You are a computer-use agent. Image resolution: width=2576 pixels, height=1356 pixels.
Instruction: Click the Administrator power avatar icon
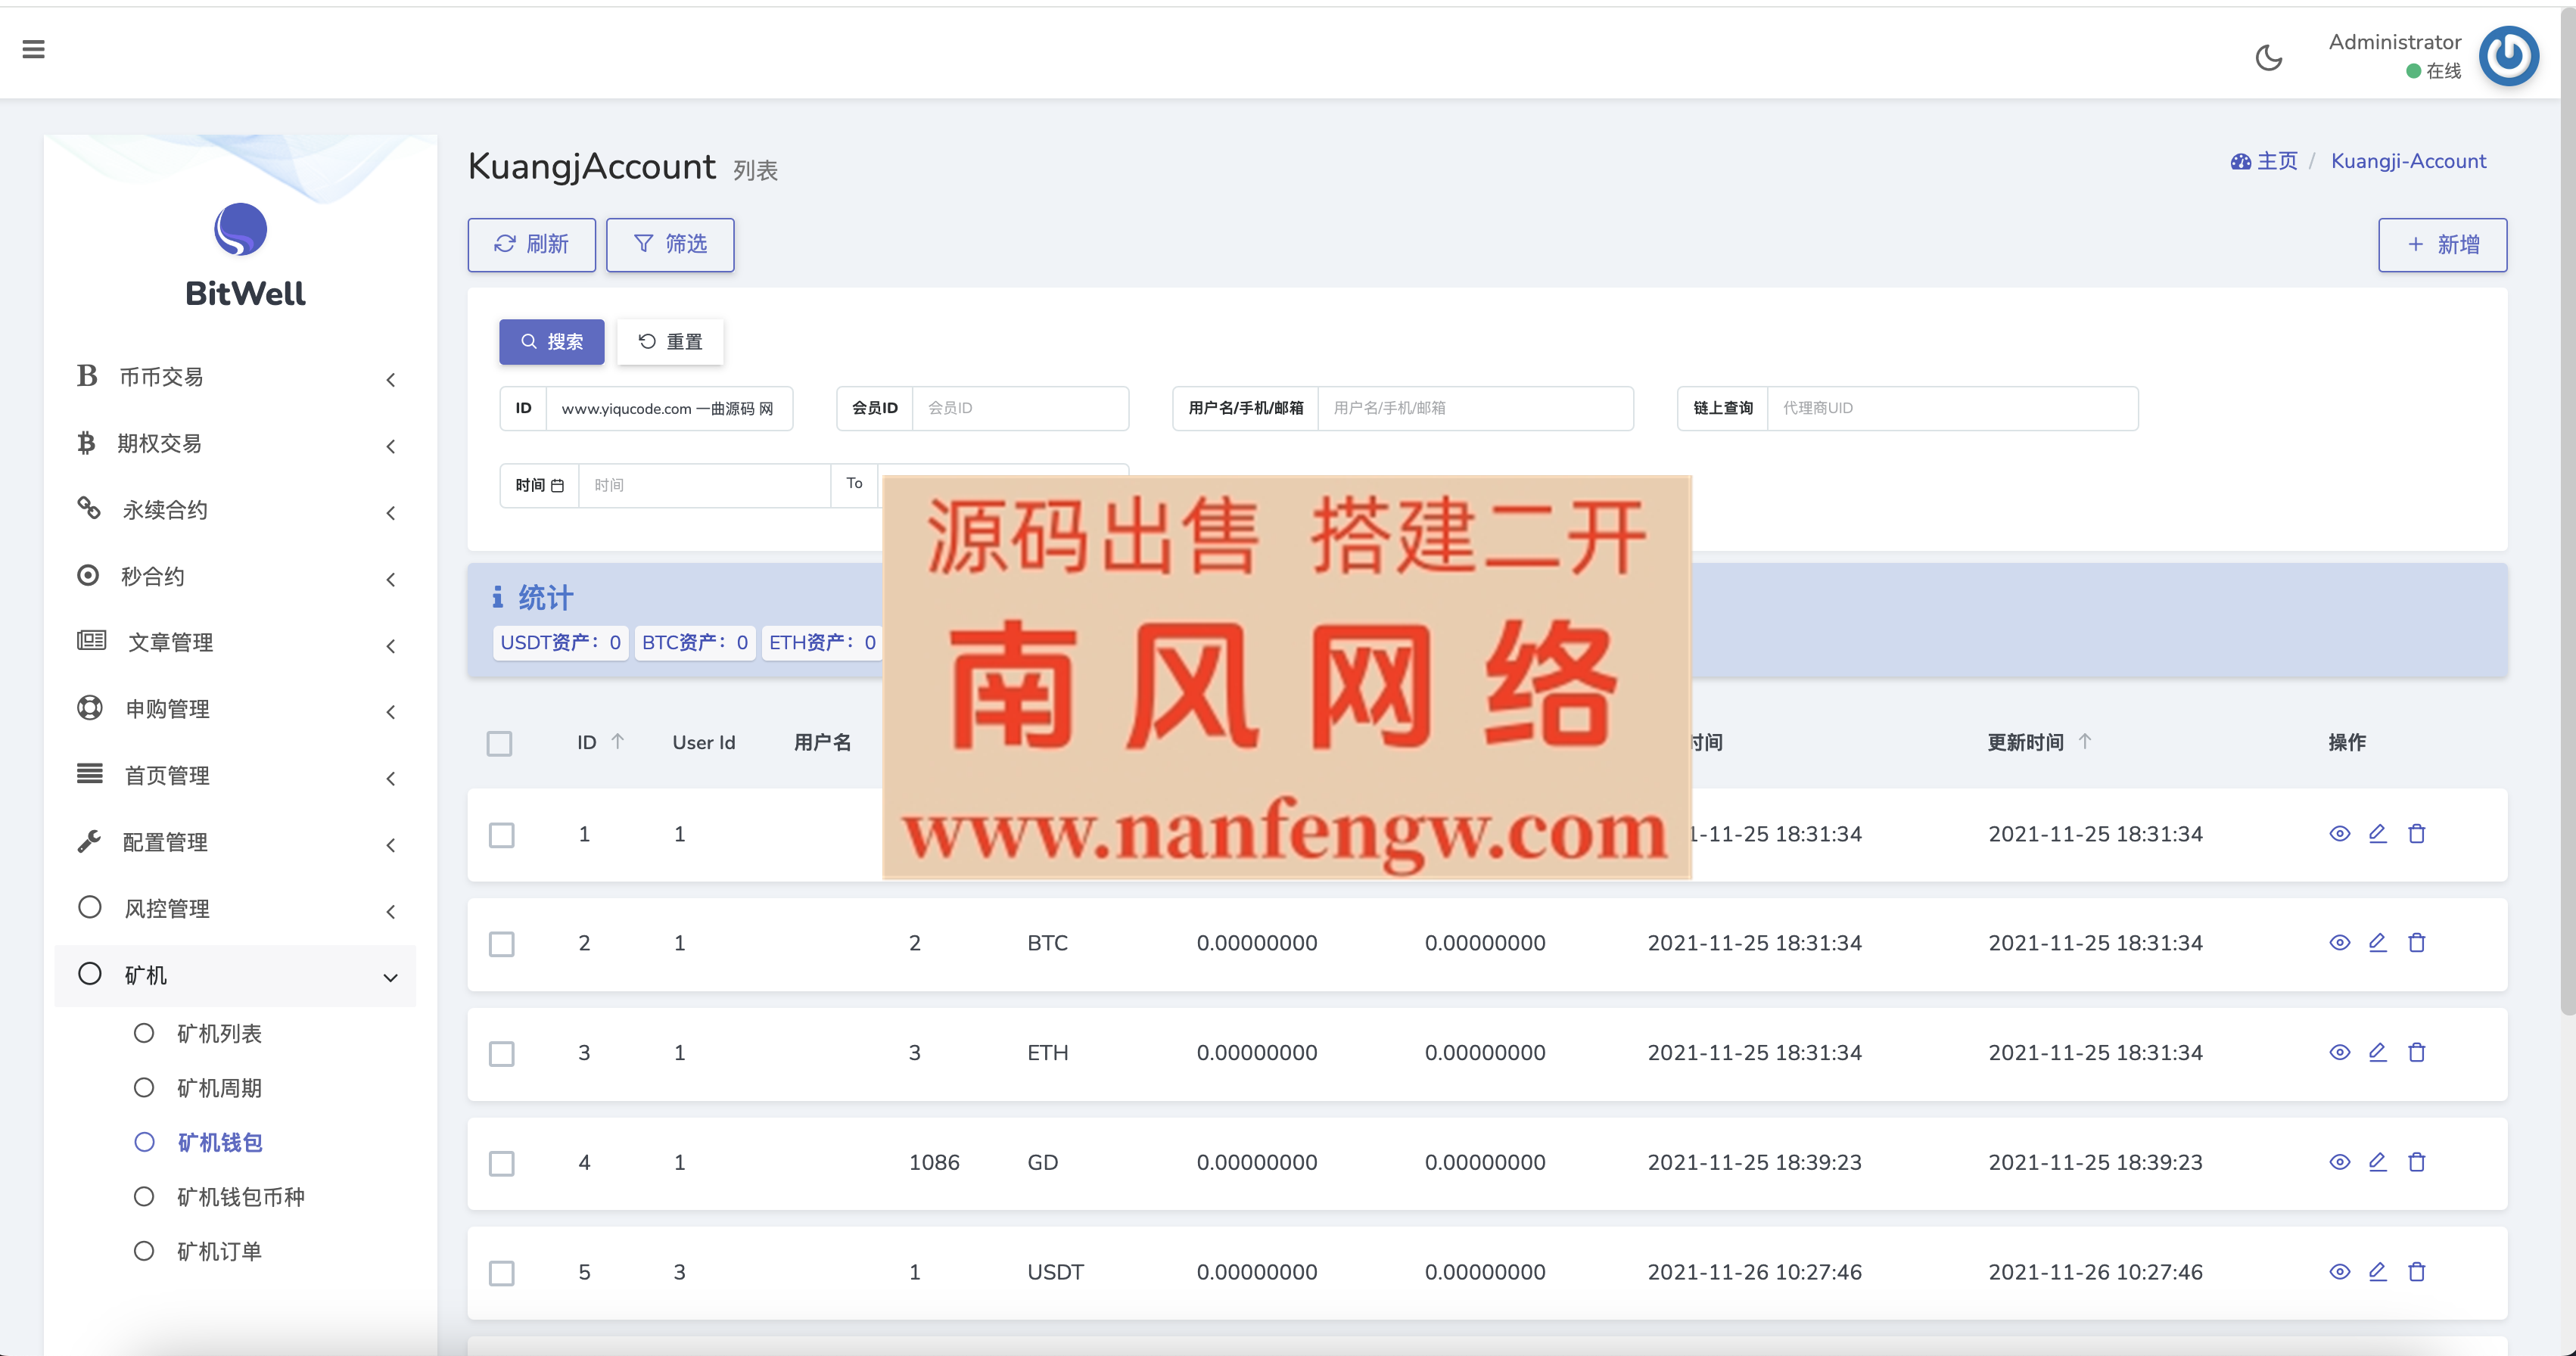click(x=2507, y=56)
